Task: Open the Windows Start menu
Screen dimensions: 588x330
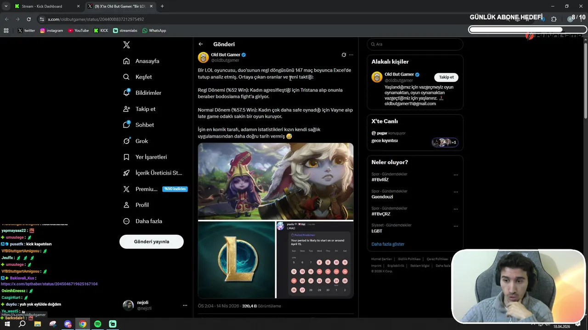Action: [7, 324]
